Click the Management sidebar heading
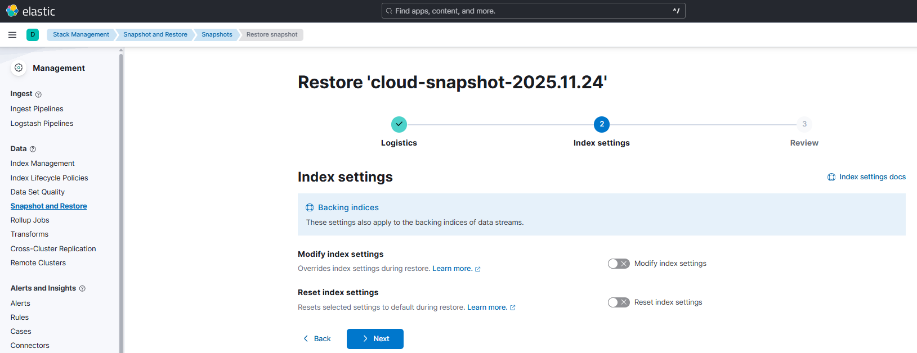The height and width of the screenshot is (353, 917). 59,68
